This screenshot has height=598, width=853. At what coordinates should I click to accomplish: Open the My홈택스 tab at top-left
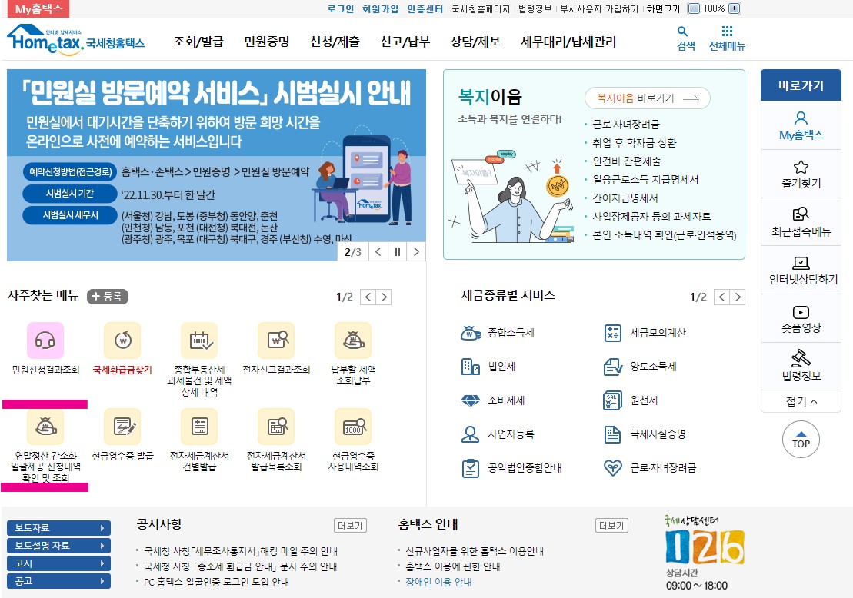pyautogui.click(x=38, y=8)
